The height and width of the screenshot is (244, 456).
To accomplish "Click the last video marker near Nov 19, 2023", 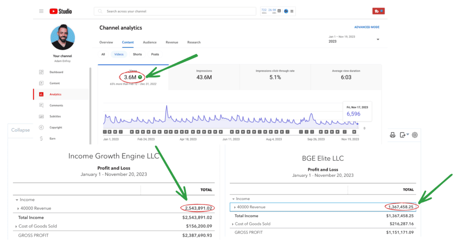I will tap(354, 132).
